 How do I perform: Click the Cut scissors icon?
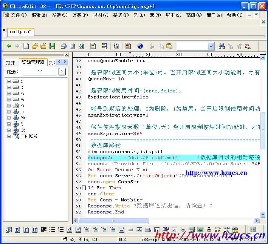coord(152,46)
